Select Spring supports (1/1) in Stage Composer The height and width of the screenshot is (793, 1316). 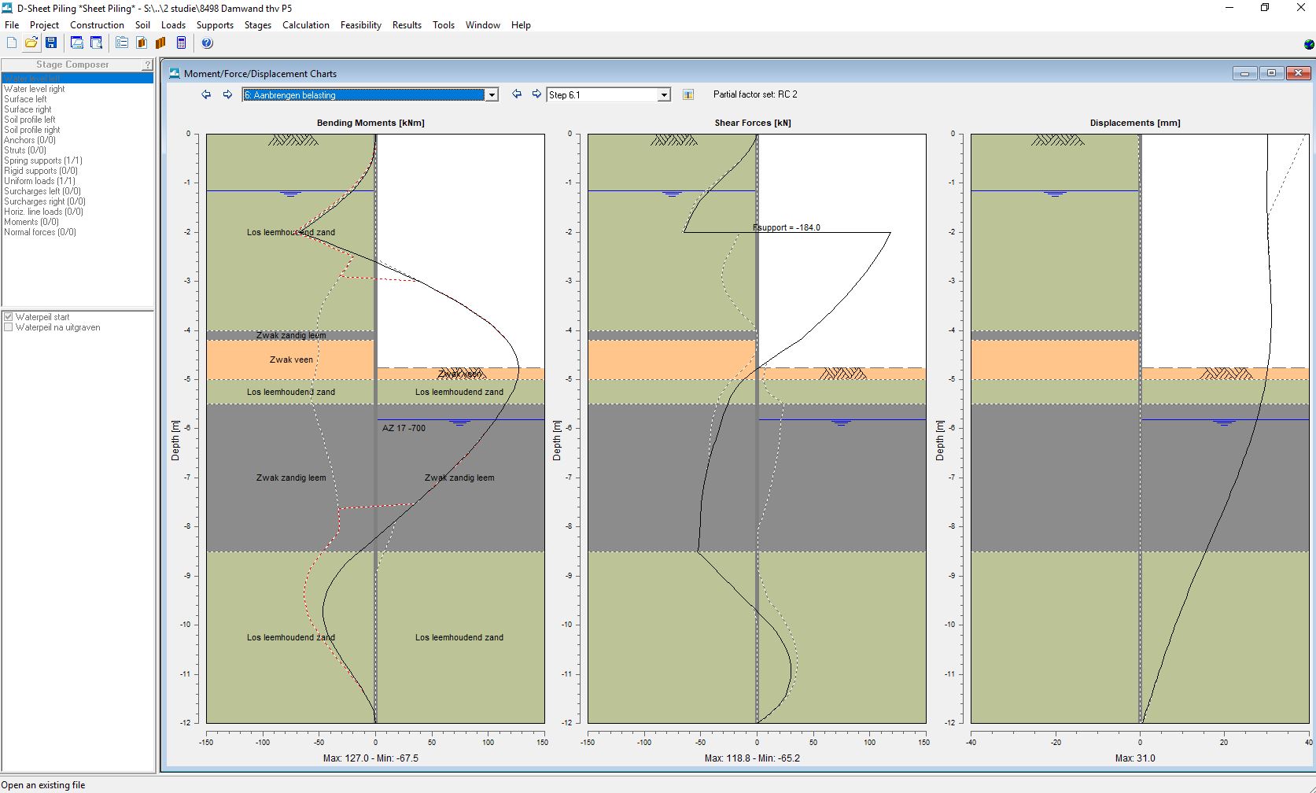pyautogui.click(x=42, y=160)
